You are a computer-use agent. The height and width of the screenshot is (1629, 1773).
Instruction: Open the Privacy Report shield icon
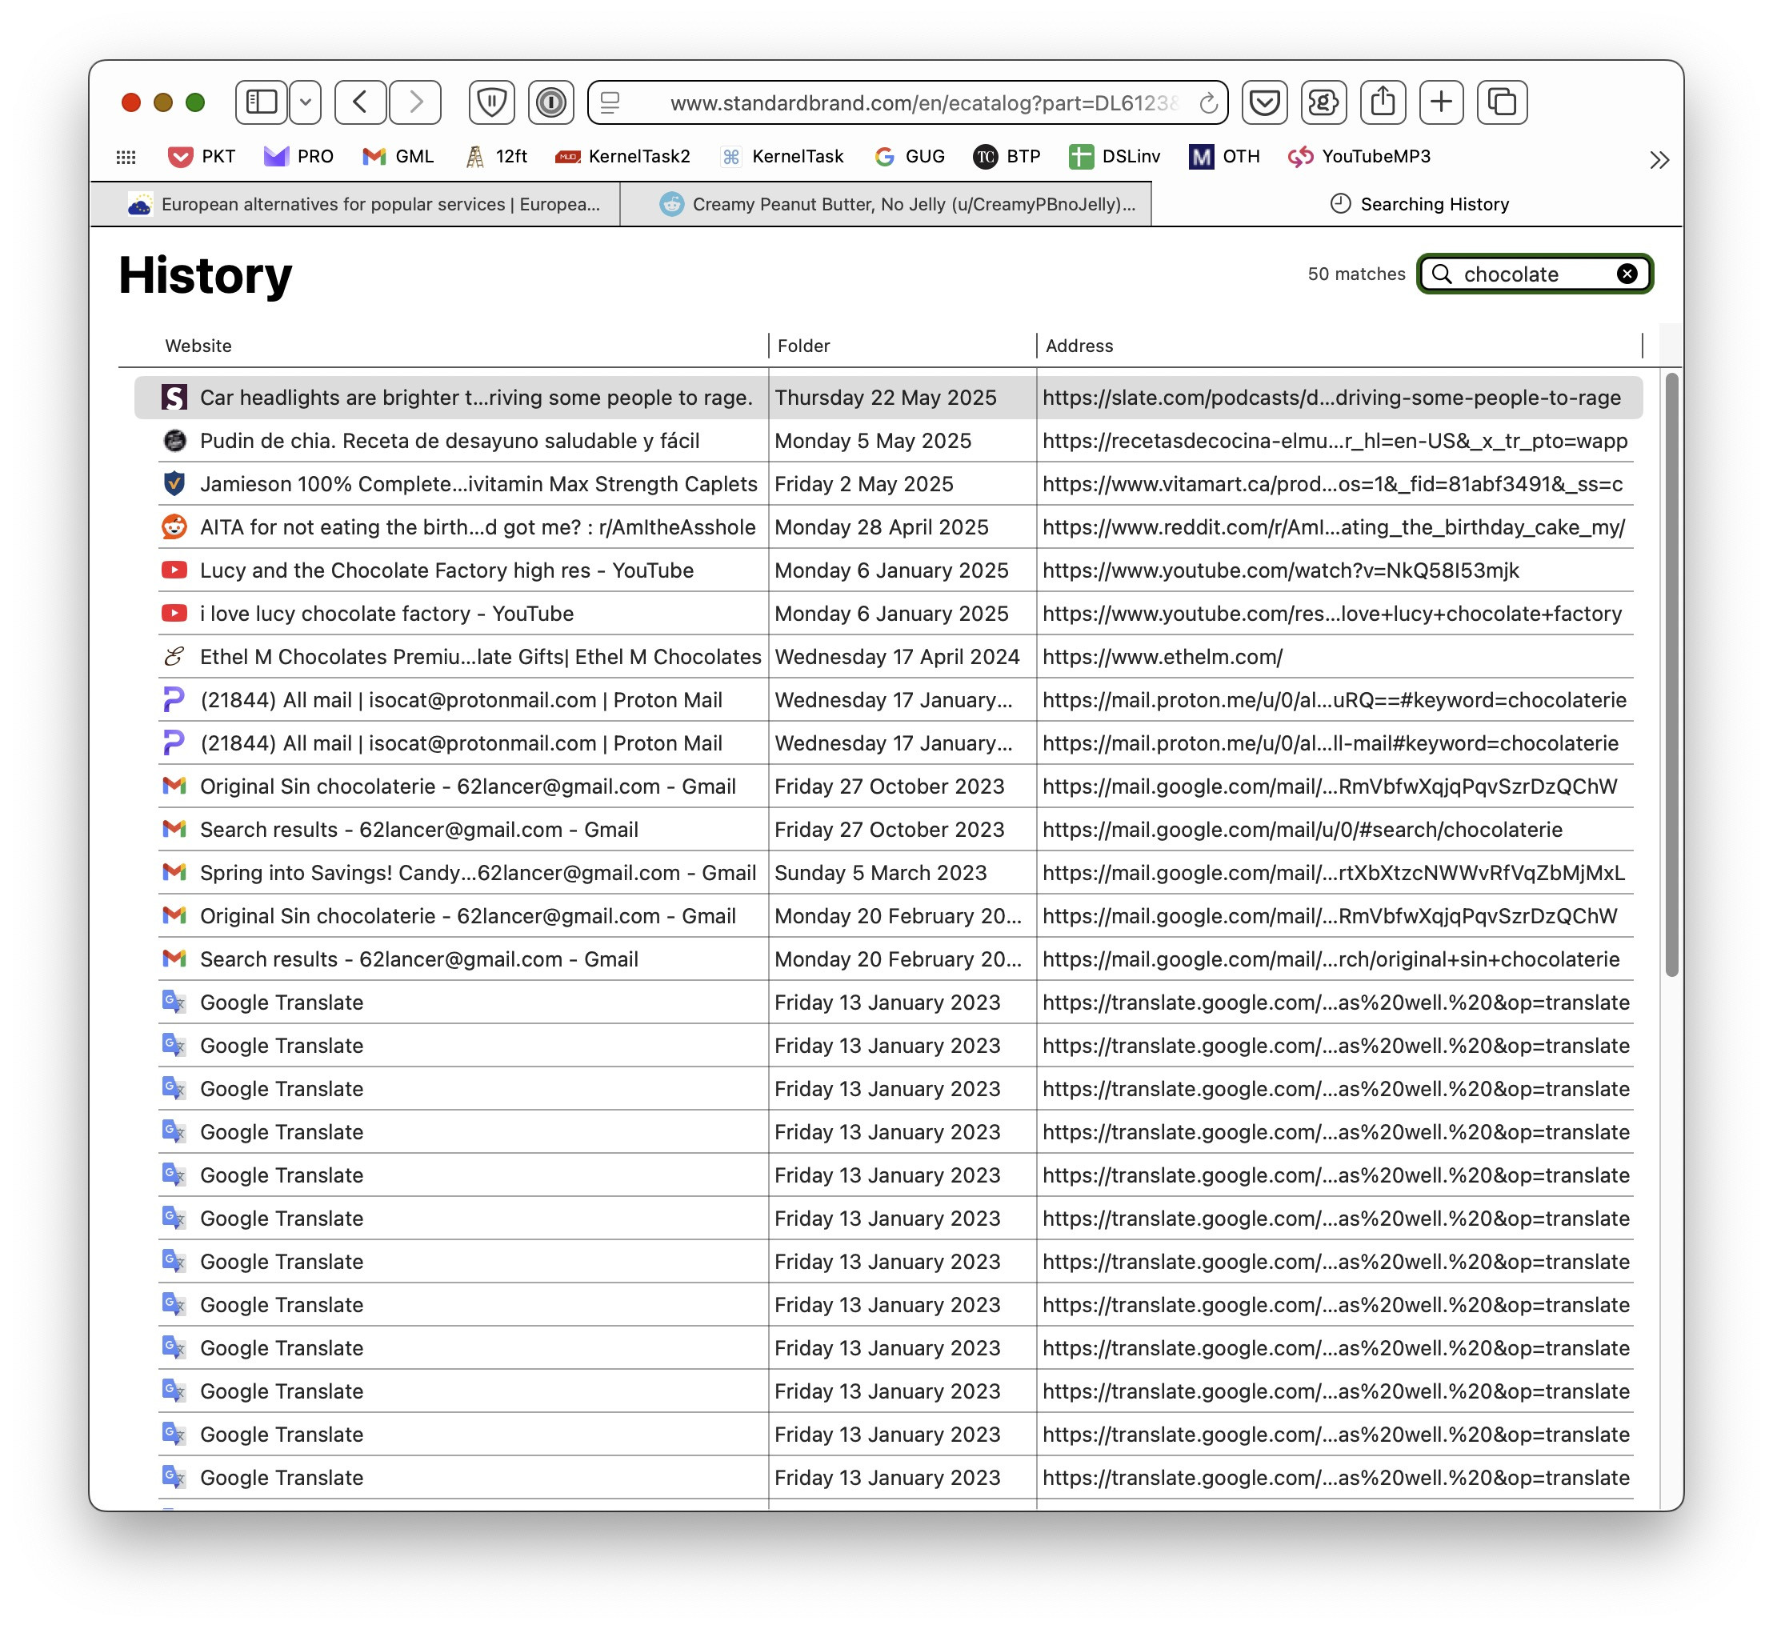(491, 102)
